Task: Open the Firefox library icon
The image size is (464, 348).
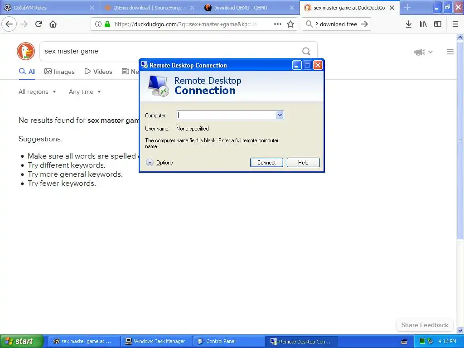Action: [x=423, y=24]
